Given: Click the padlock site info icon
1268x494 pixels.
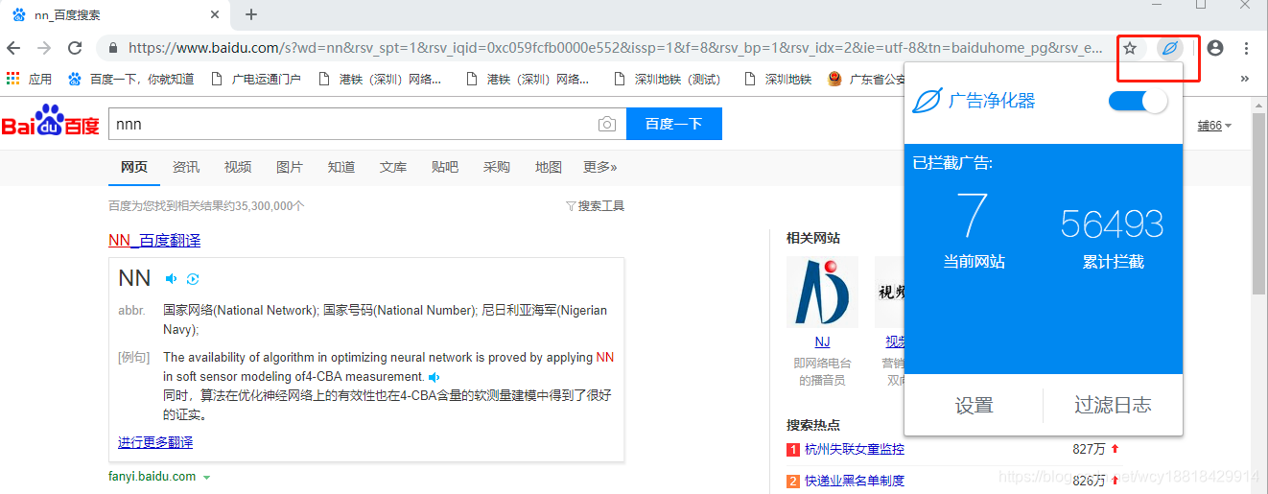Looking at the screenshot, I should (112, 48).
